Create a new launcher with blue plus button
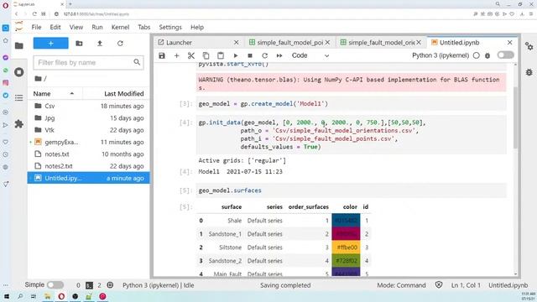The width and height of the screenshot is (537, 302). pyautogui.click(x=50, y=44)
